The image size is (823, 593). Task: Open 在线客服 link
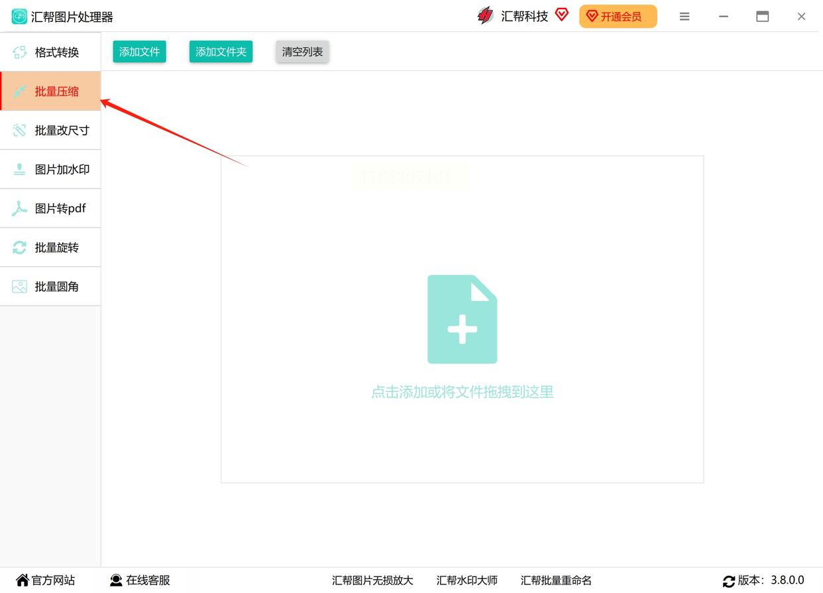(x=140, y=580)
